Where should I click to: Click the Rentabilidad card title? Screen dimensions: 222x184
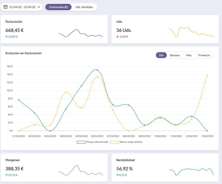click(x=125, y=160)
